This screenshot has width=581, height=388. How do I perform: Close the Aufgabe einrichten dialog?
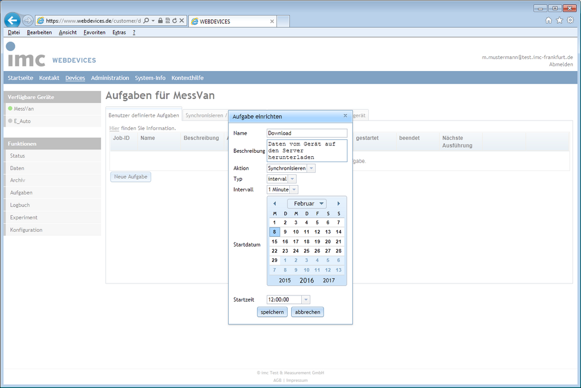tap(345, 115)
